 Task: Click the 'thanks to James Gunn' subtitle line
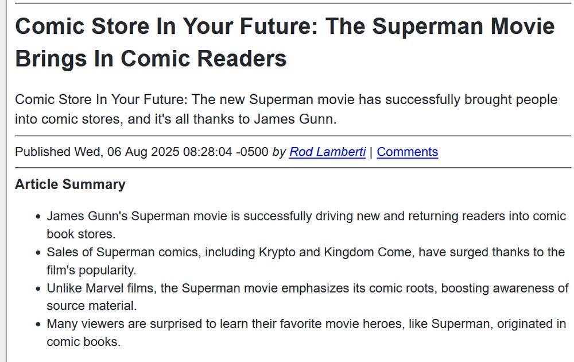176,119
